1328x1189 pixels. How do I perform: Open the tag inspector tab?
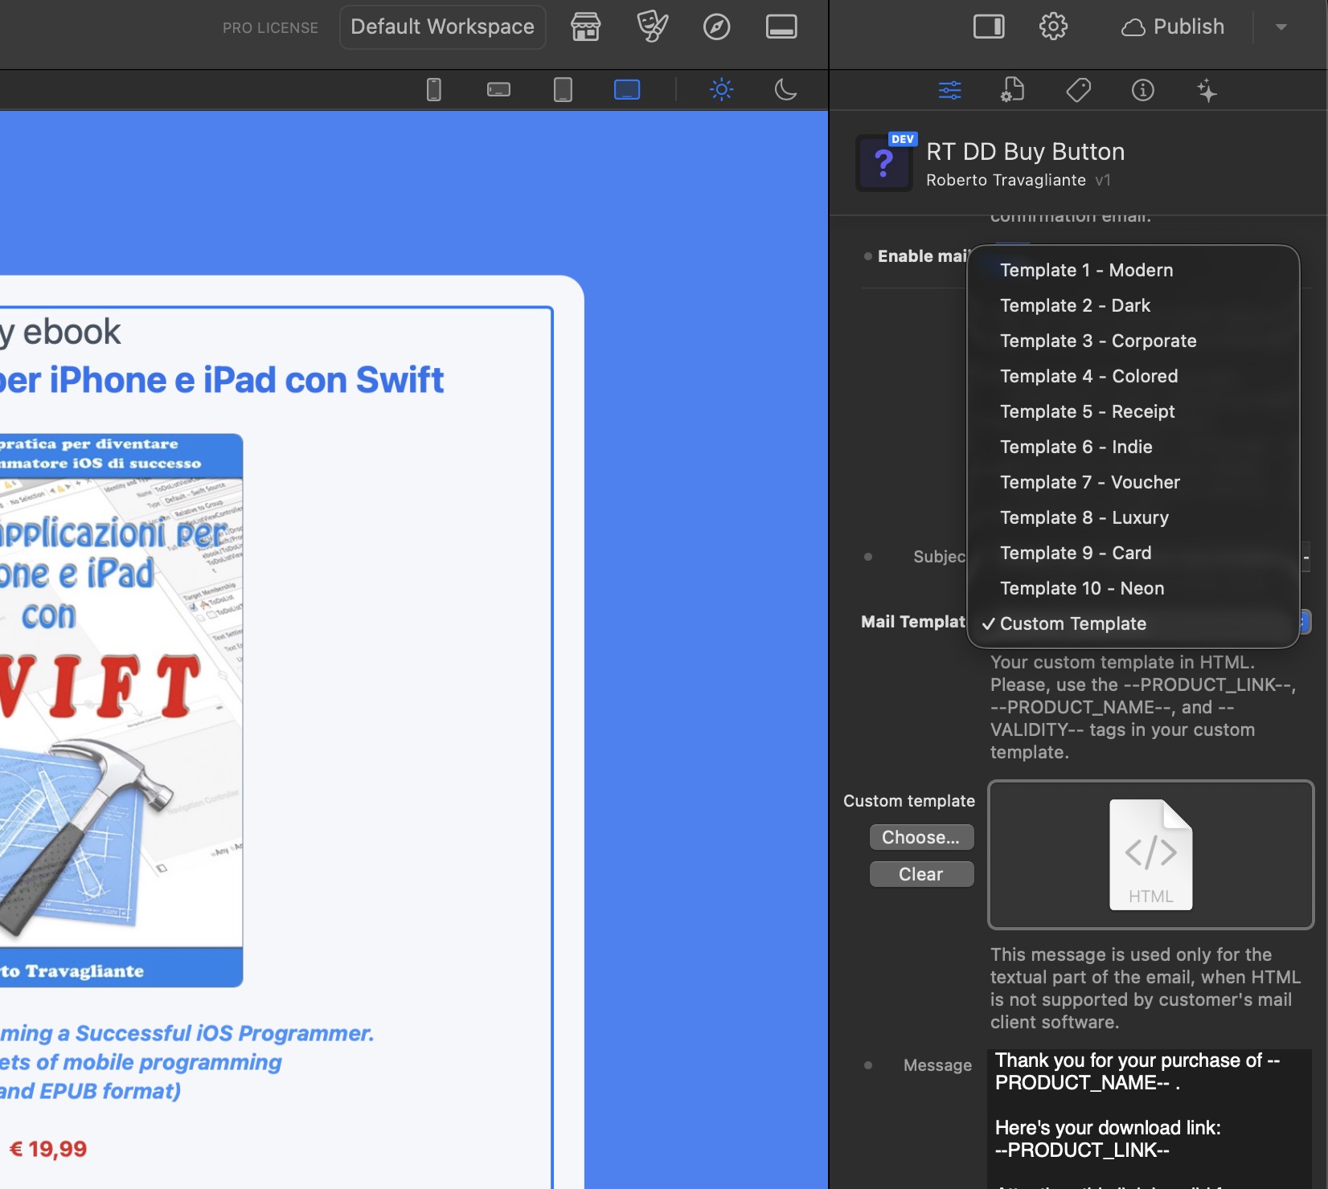pos(1079,90)
